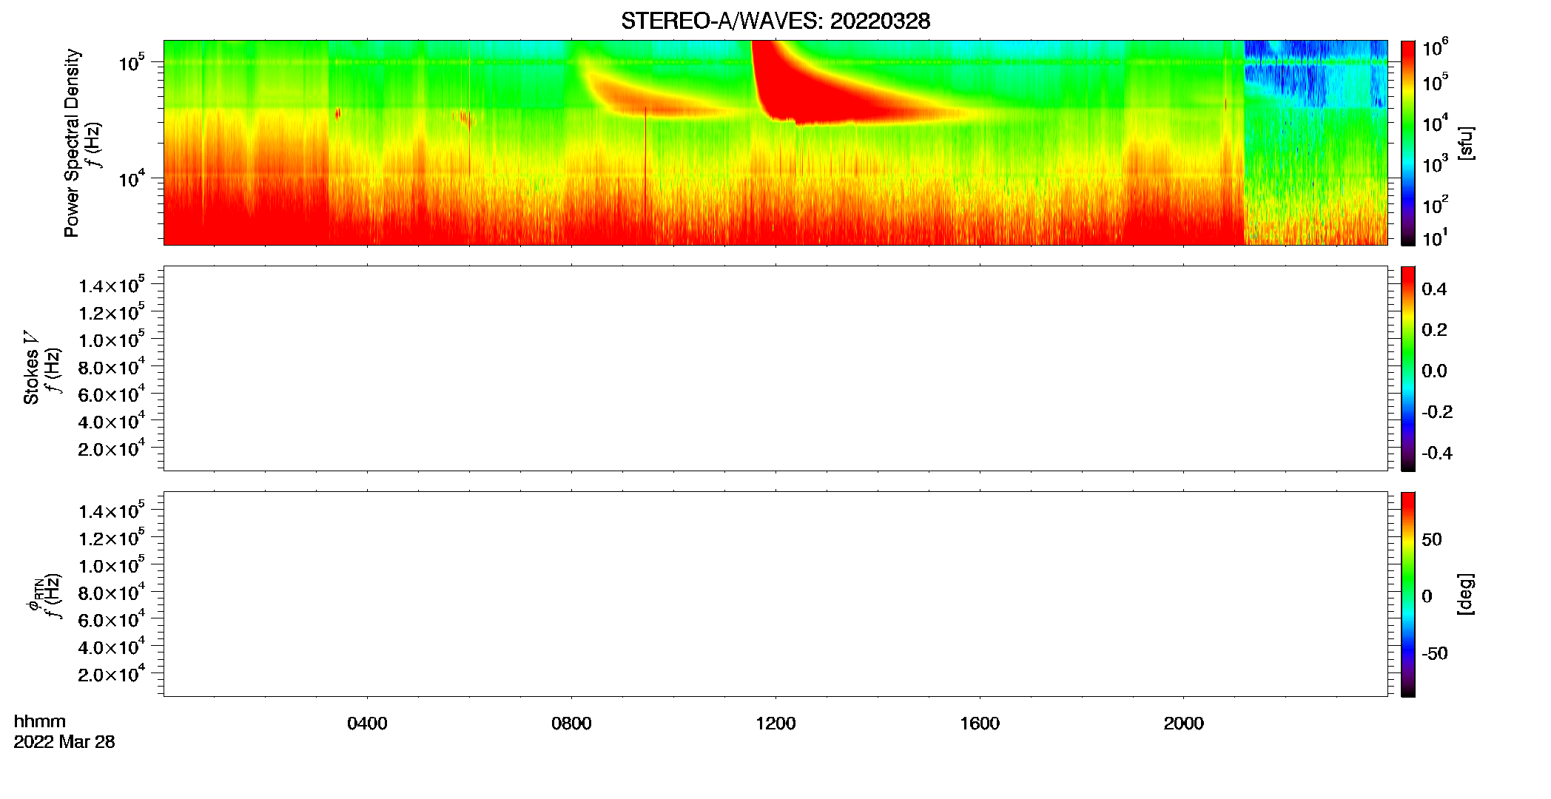Click the power spectral density colorbar

(x=1407, y=143)
